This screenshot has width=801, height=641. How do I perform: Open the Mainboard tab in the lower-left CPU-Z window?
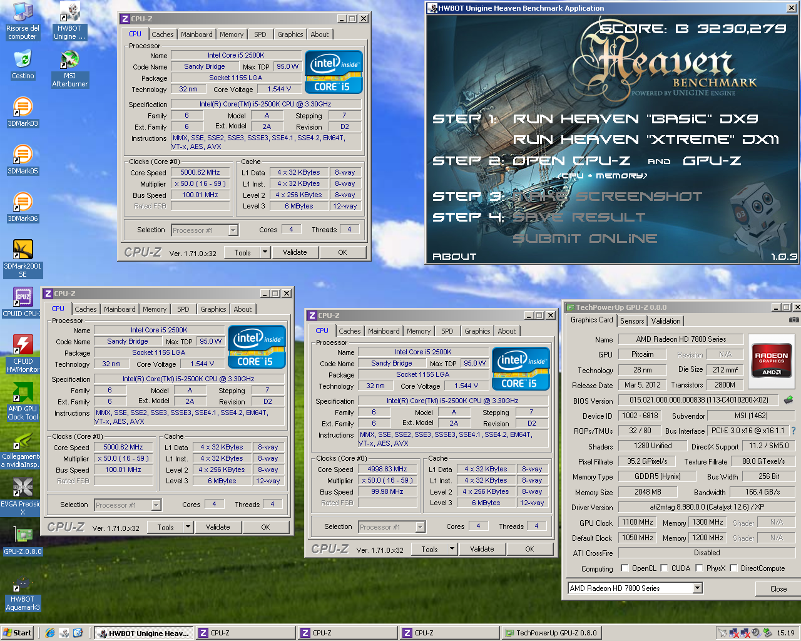click(120, 309)
